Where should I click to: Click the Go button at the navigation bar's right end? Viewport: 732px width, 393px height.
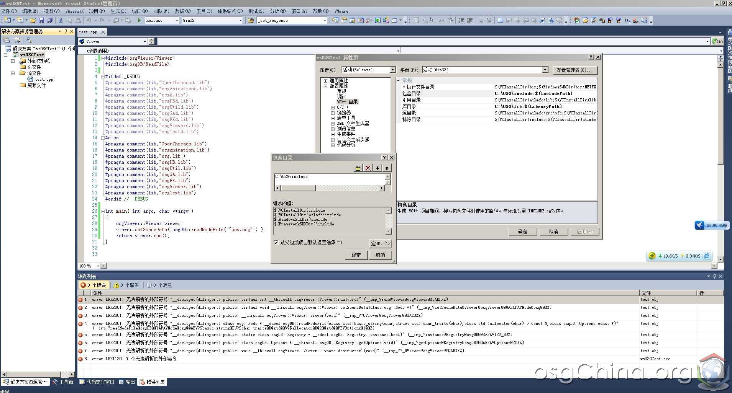coord(717,41)
